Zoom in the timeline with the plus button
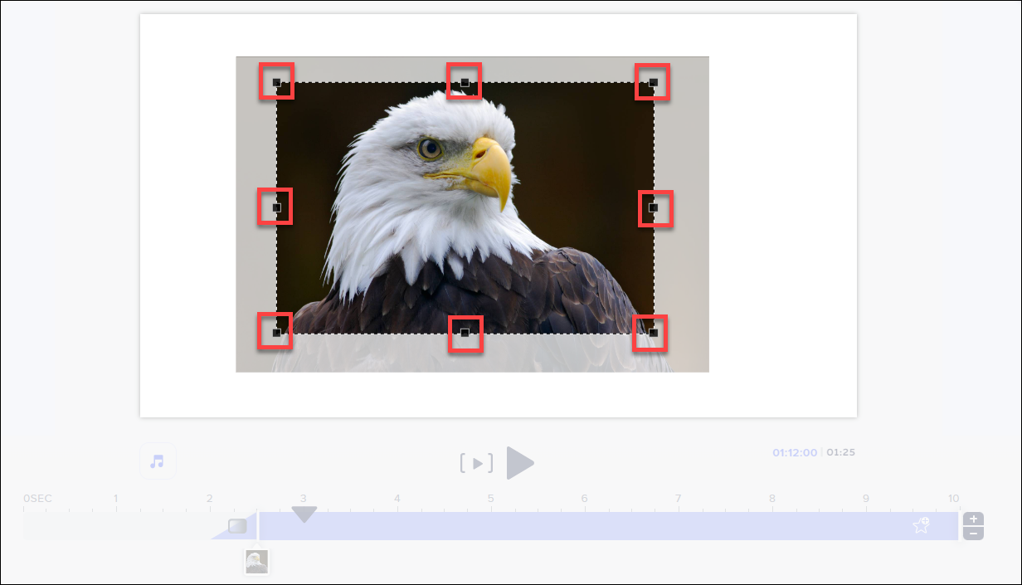Screen dimensions: 1022x585 click(x=973, y=520)
